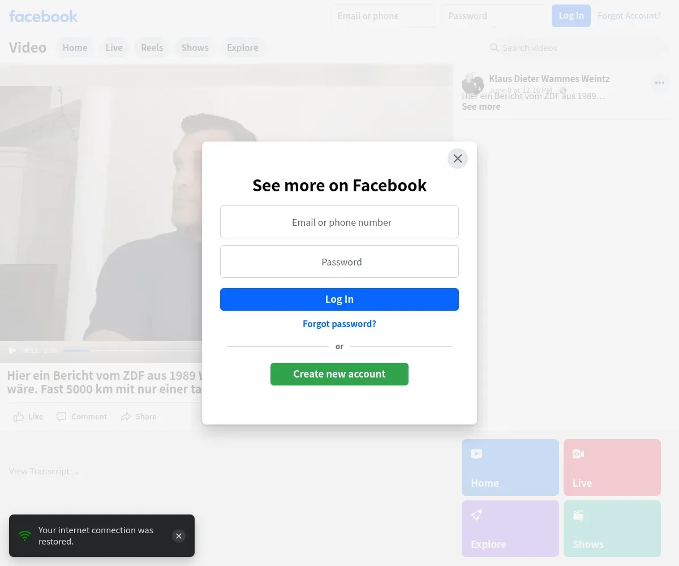This screenshot has height=566, width=679.
Task: Click the header Password field
Action: (x=494, y=16)
